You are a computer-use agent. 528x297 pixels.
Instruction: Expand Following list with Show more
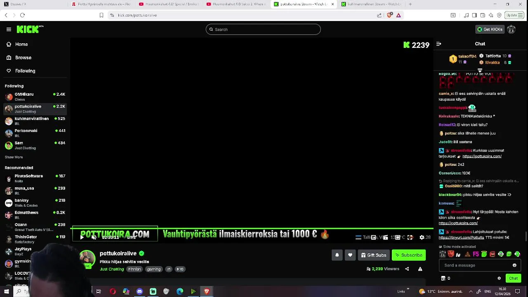pyautogui.click(x=14, y=157)
